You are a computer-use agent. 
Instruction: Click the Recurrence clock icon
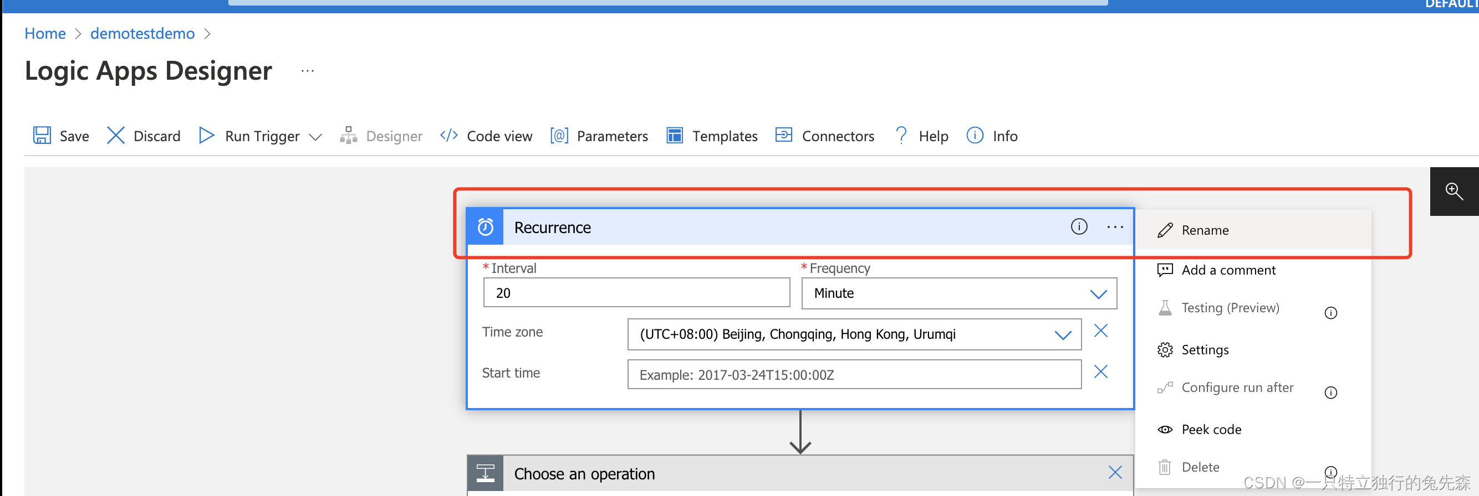click(x=486, y=227)
